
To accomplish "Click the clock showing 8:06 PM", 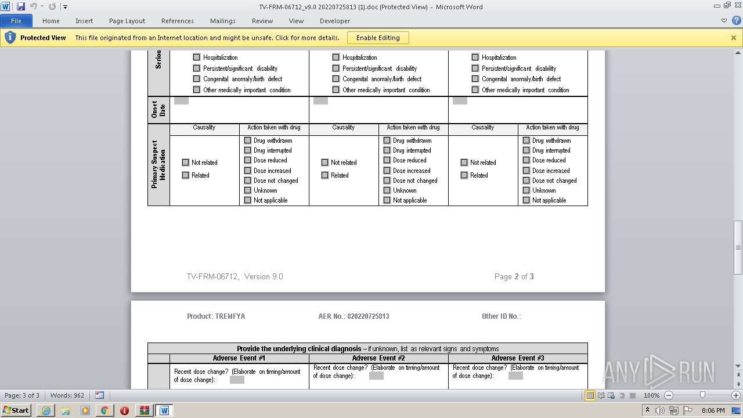I will pyautogui.click(x=713, y=410).
